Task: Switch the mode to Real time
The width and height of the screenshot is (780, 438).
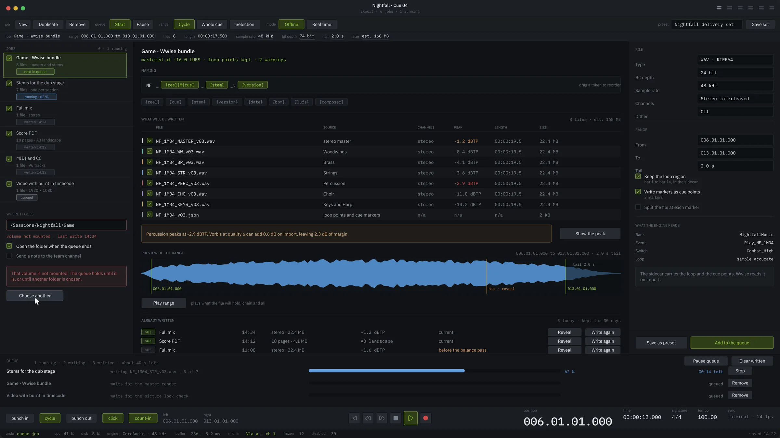Action: [321, 24]
